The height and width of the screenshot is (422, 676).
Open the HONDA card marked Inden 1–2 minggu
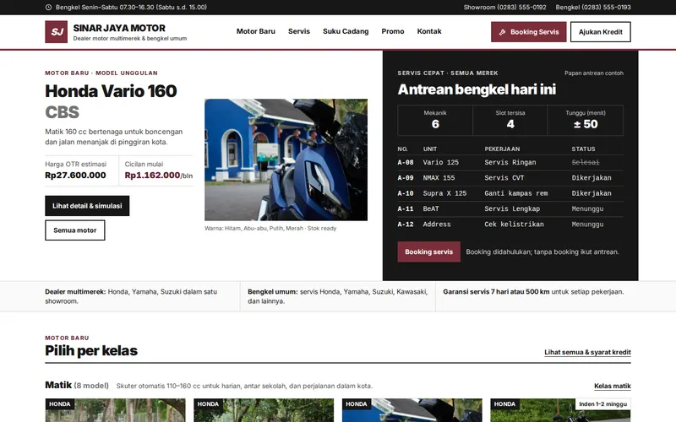560,410
